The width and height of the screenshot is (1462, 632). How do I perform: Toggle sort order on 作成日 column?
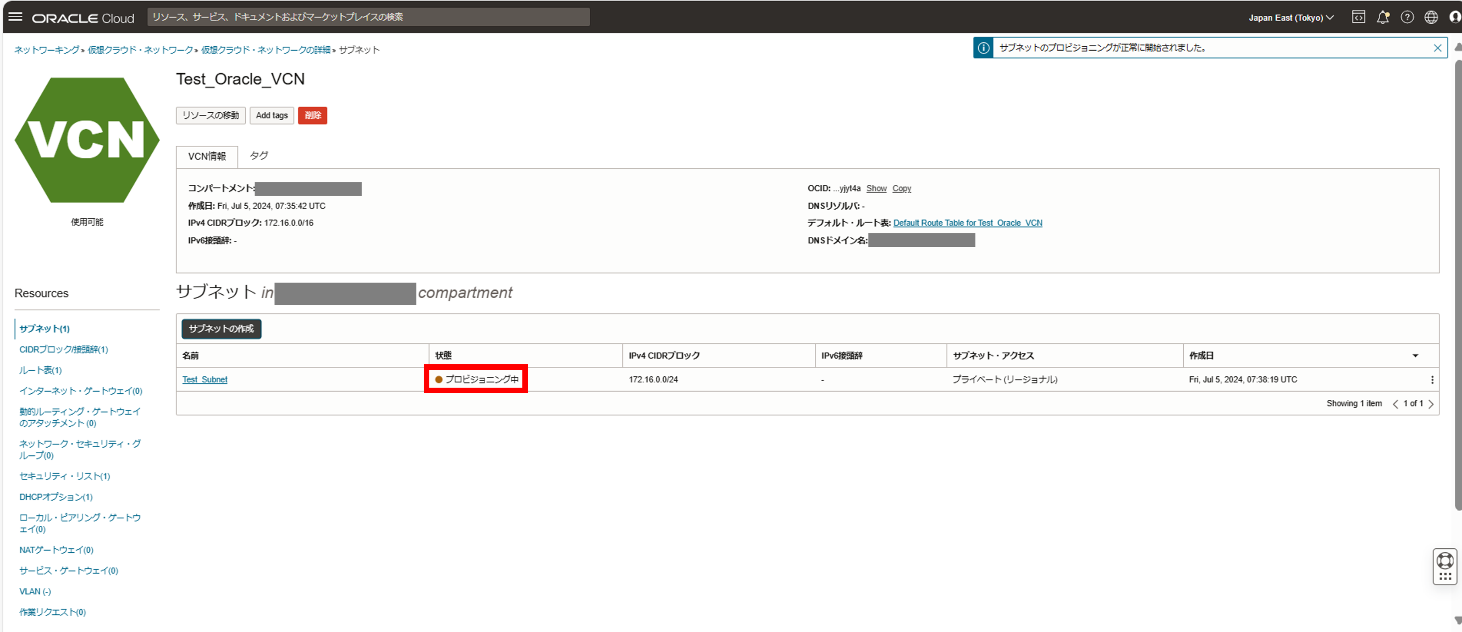click(x=1415, y=356)
